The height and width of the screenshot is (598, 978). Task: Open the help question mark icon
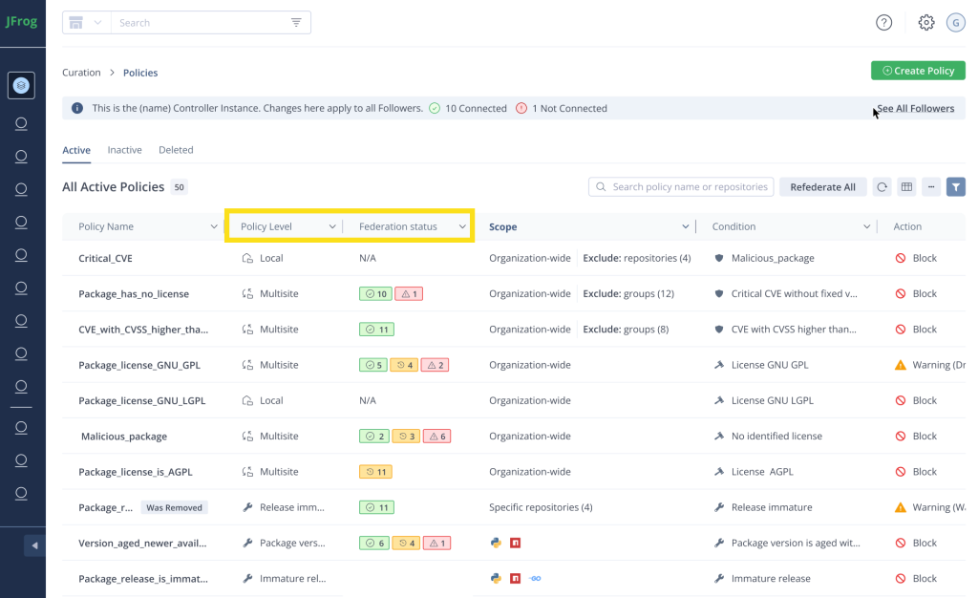[x=883, y=22]
